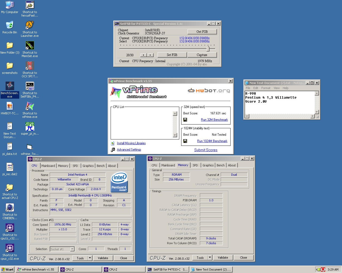Select Shortcut to hexusFast icon
The image size is (342, 273).
click(x=30, y=9)
